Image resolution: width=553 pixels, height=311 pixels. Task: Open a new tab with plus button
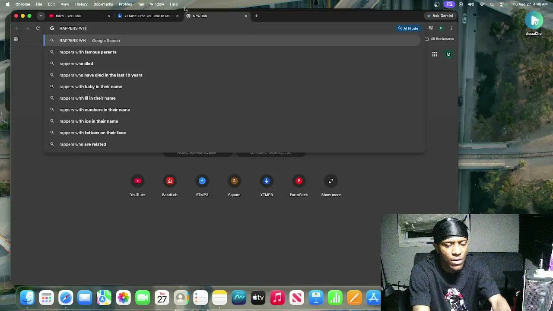(x=256, y=16)
